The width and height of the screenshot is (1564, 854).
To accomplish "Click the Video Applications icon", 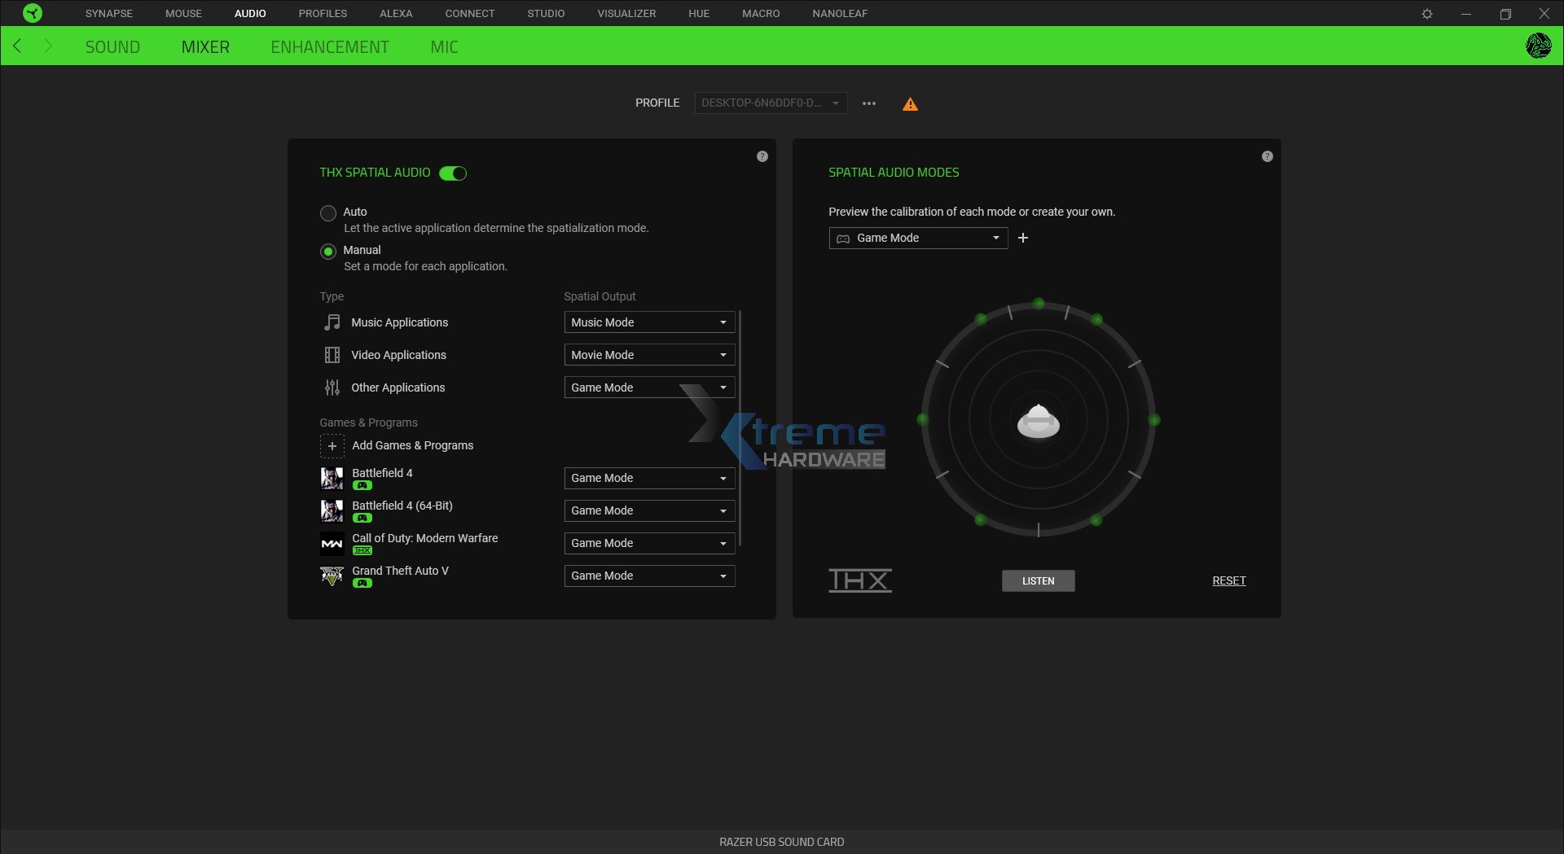I will tap(332, 355).
